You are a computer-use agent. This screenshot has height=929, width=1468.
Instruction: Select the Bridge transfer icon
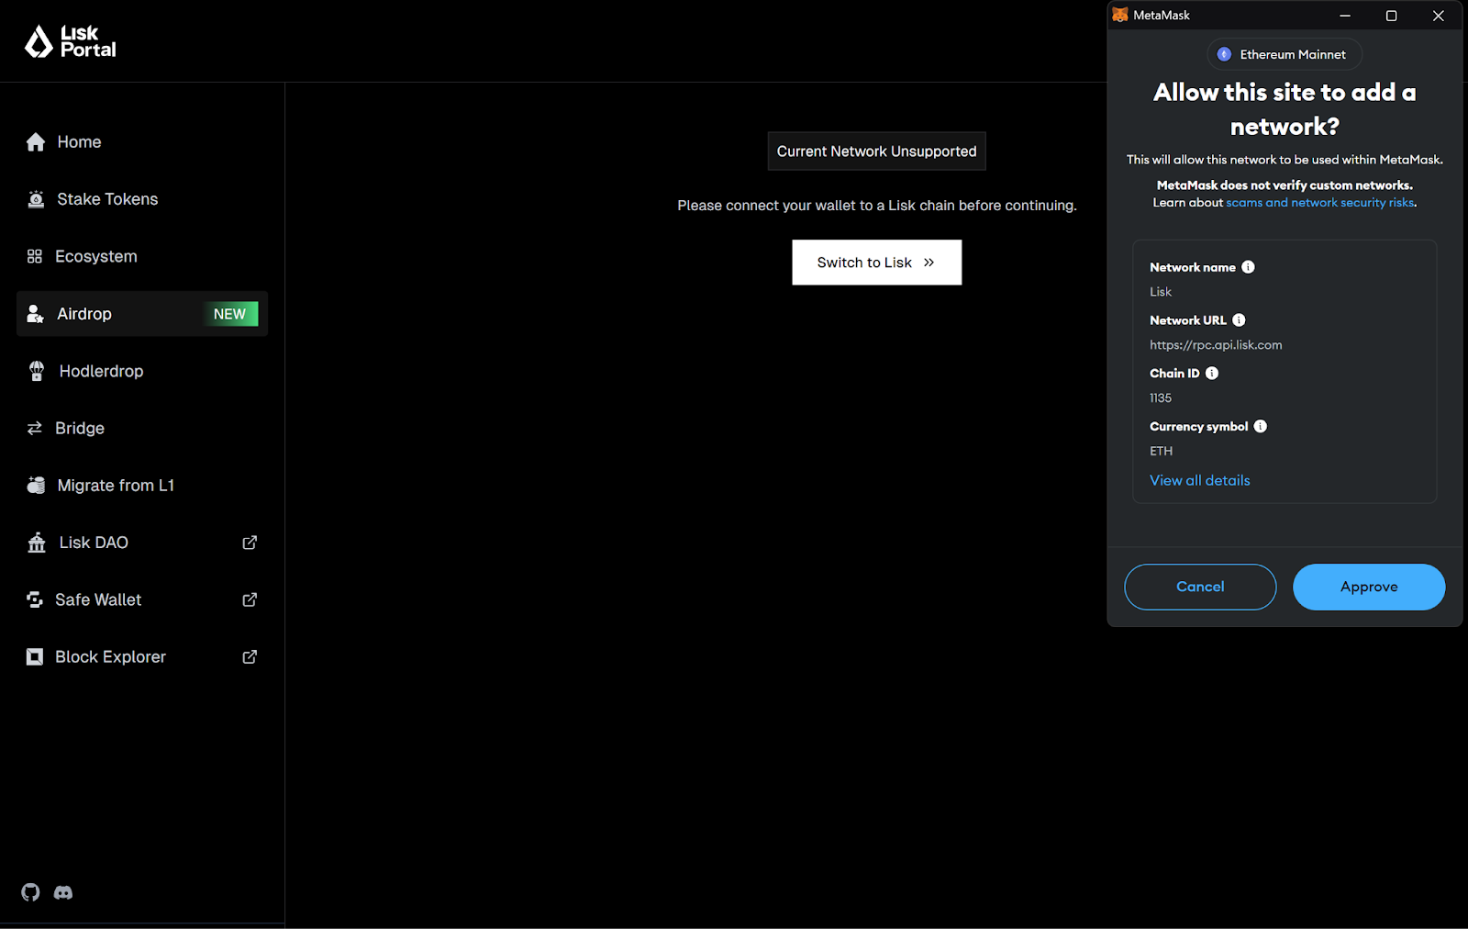click(x=34, y=428)
